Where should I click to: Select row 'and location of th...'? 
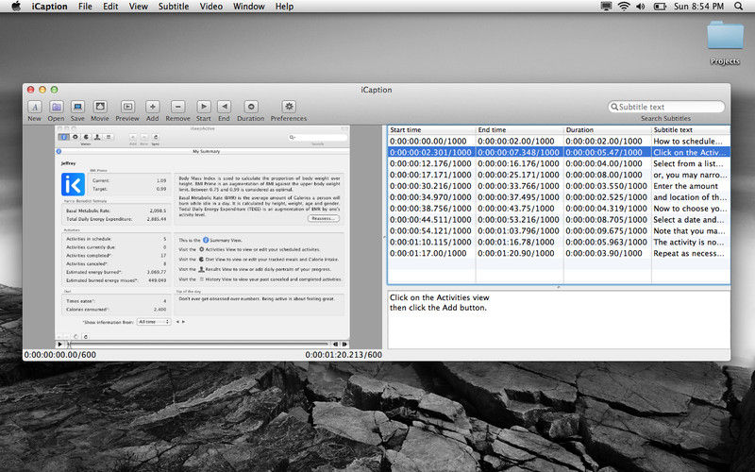pyautogui.click(x=559, y=197)
